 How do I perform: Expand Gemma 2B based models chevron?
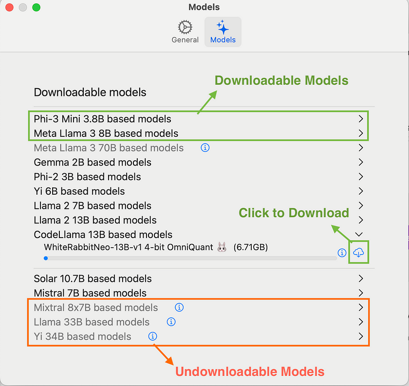[361, 162]
